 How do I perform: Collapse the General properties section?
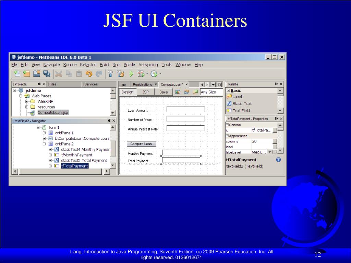227,125
